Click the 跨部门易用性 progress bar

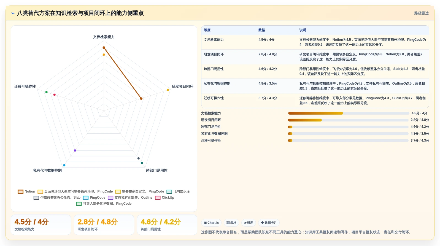click(348, 127)
